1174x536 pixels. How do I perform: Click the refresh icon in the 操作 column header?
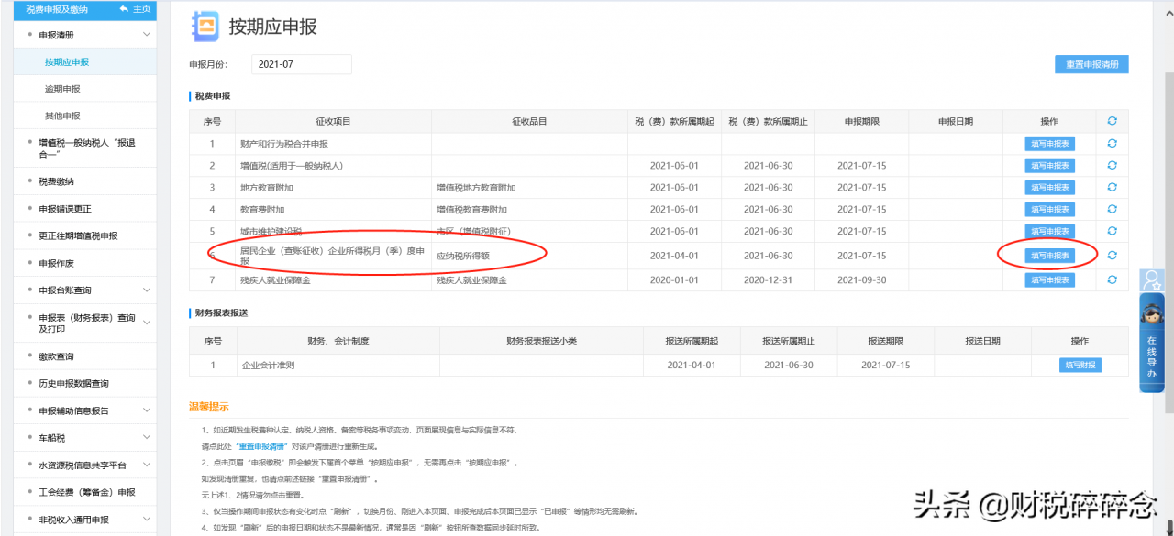[1112, 120]
